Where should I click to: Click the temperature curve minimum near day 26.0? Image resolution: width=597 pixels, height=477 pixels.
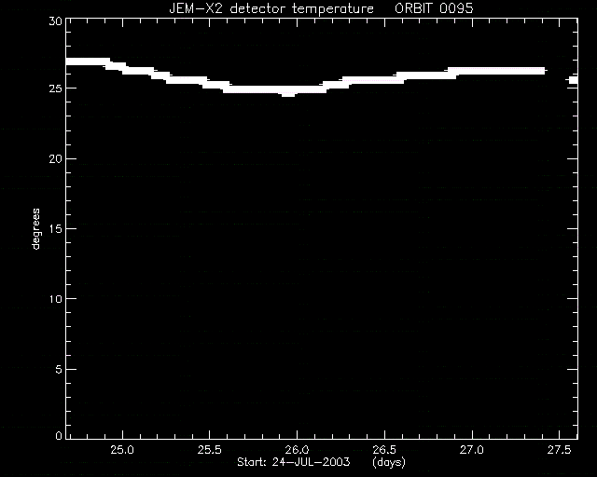coord(288,92)
